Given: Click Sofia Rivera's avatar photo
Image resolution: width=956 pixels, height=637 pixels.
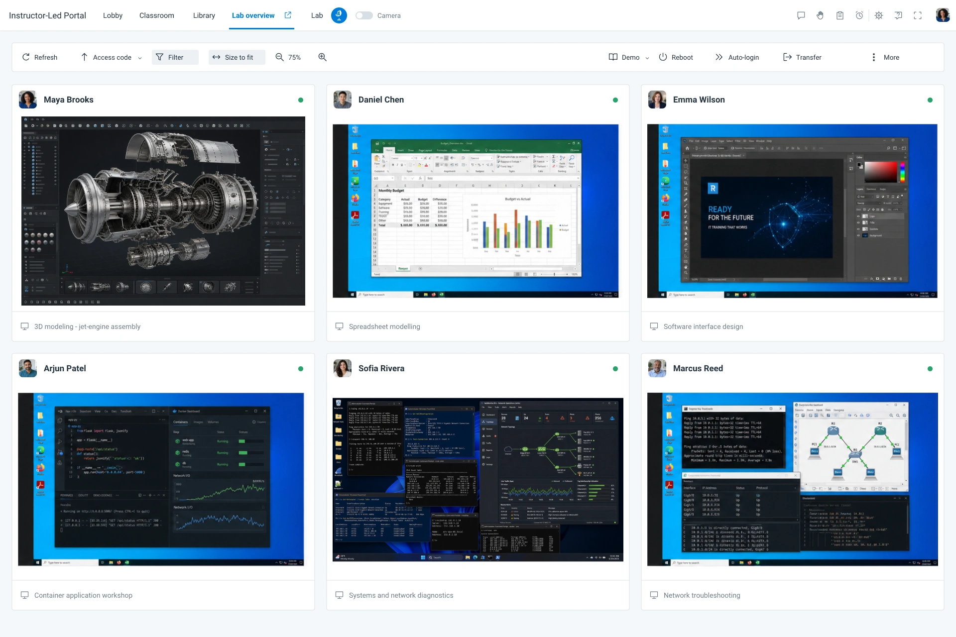Looking at the screenshot, I should click(343, 368).
